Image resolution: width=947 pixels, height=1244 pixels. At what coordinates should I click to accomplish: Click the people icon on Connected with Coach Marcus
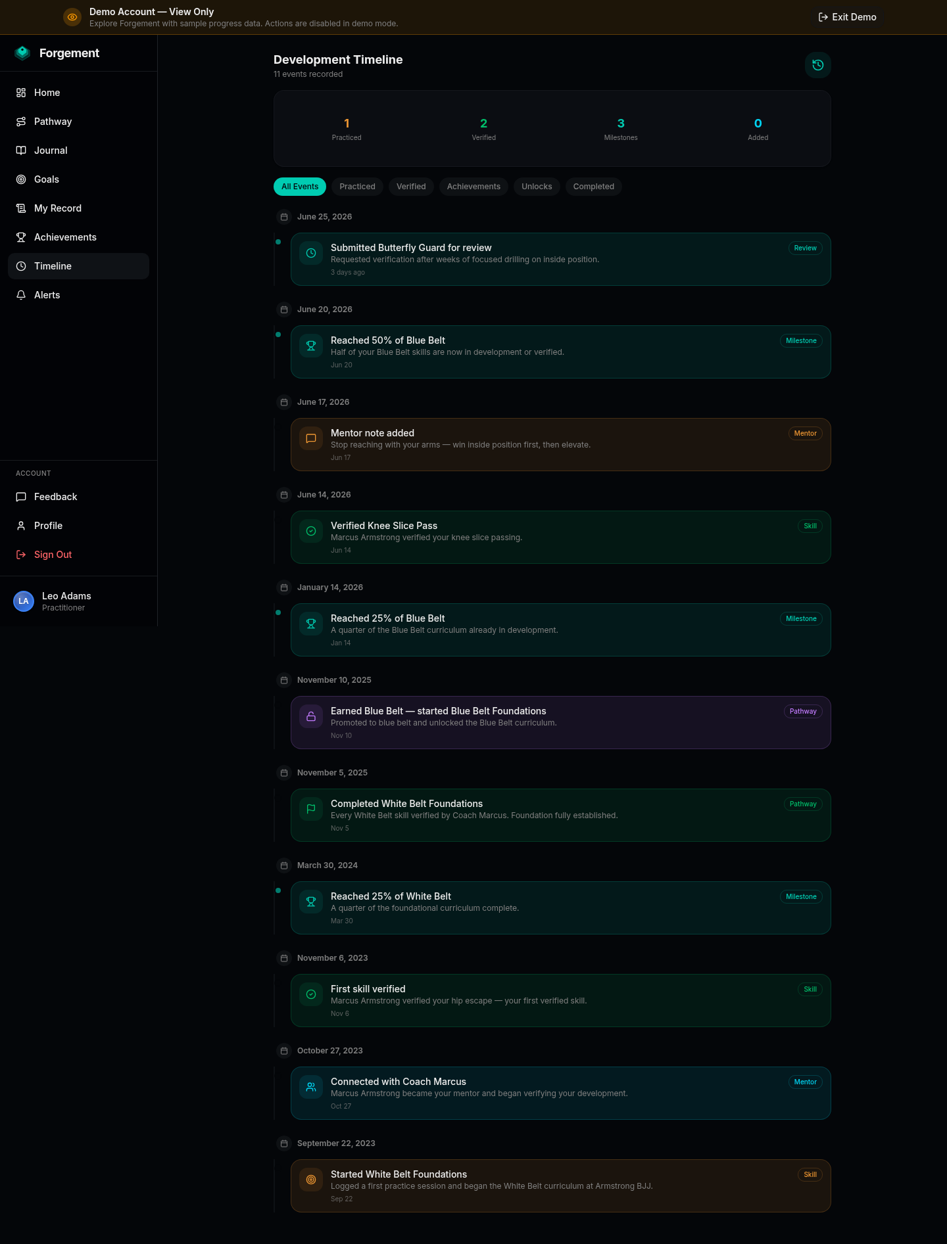[x=311, y=1087]
